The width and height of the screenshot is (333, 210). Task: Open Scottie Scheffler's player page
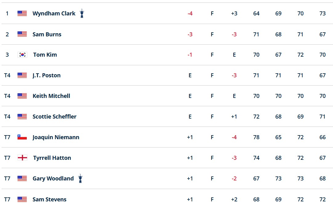54,116
